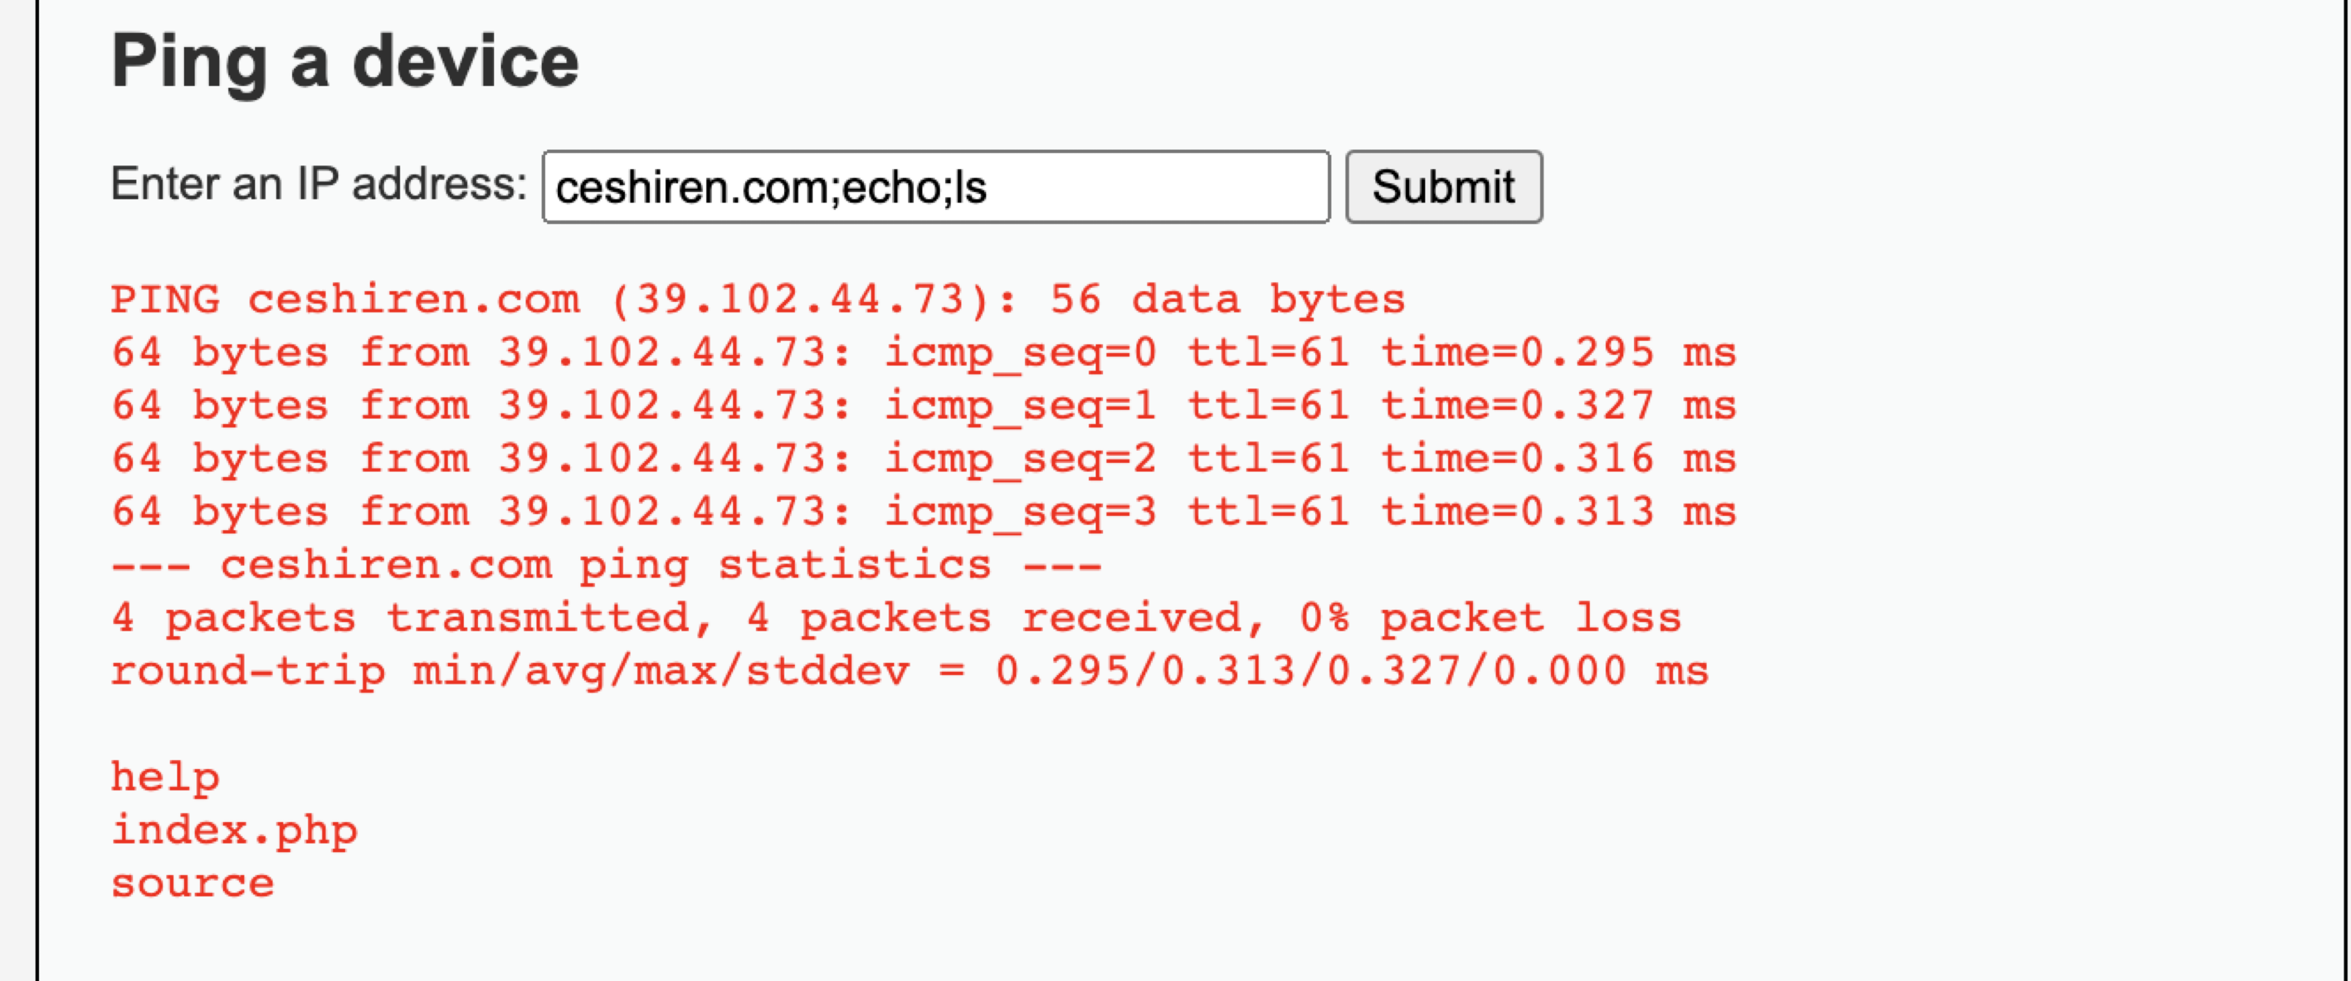The height and width of the screenshot is (981, 2351).
Task: Click the '4 packets transmitted' summary line
Action: pos(896,618)
